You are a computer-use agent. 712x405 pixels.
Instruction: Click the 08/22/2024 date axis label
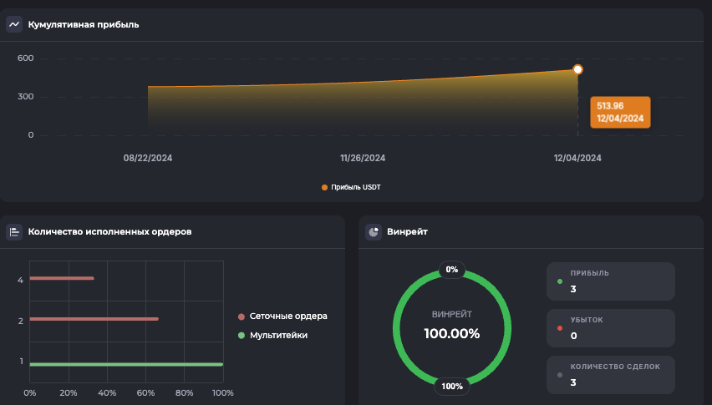tap(148, 158)
